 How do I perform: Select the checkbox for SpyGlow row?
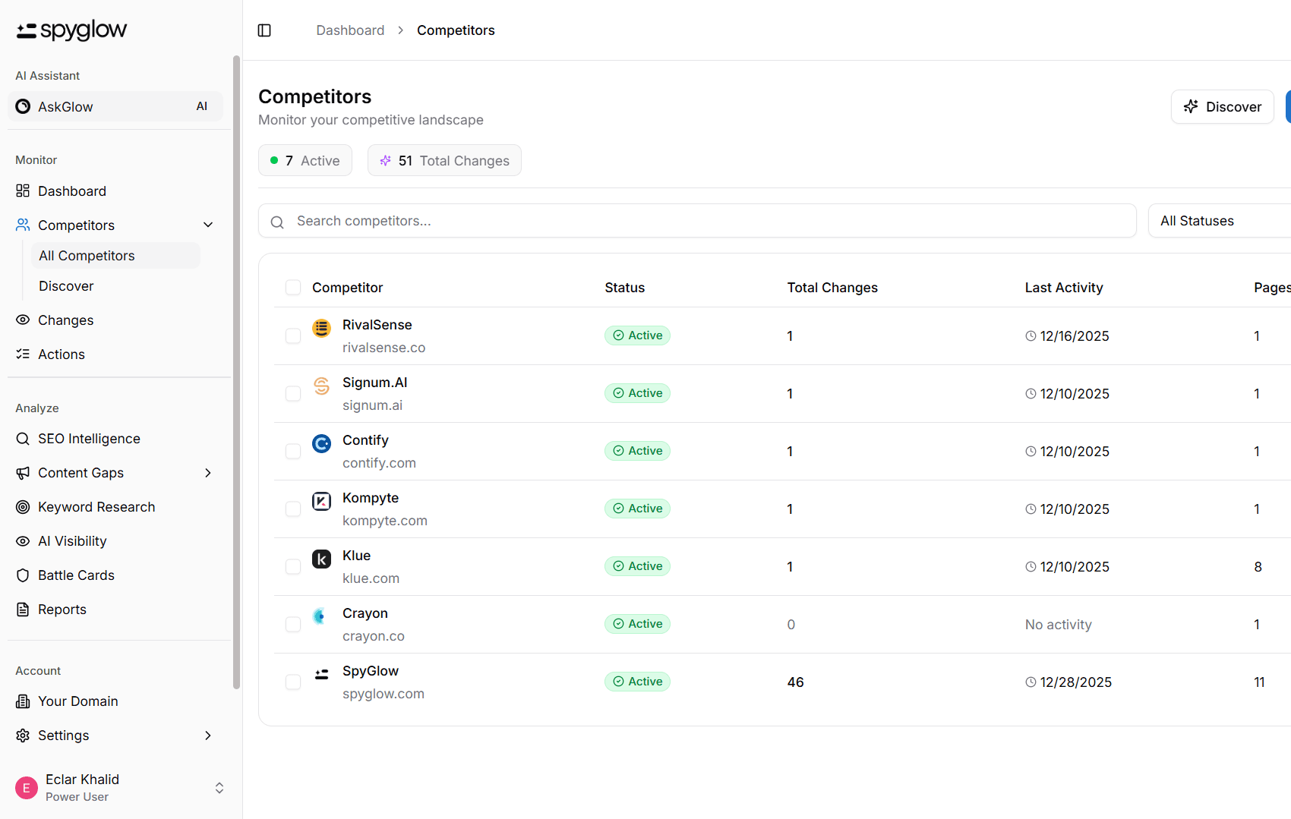click(x=293, y=682)
